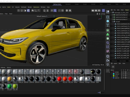Viewport: 130px width, 97px height.
Task: Click the interior layer cyan color swatch
Action: [x=113, y=74]
